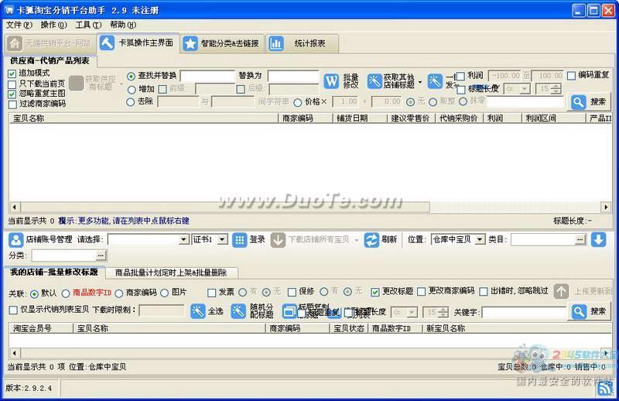619x401 pixels.
Task: Toggle 更改标题 checkbox
Action: 375,292
